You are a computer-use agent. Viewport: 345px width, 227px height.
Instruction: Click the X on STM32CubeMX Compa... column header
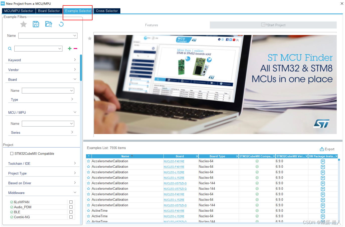pos(274,156)
